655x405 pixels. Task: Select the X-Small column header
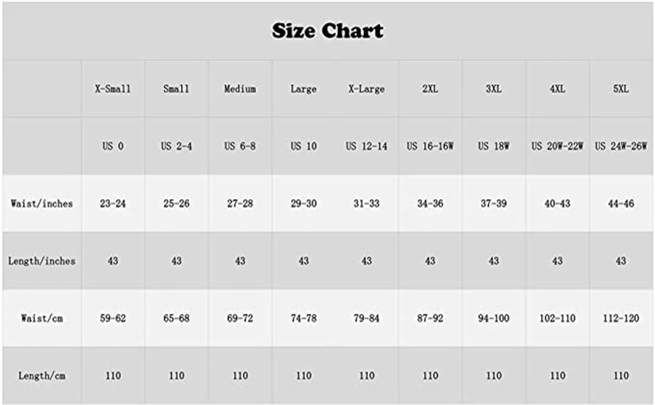click(113, 89)
